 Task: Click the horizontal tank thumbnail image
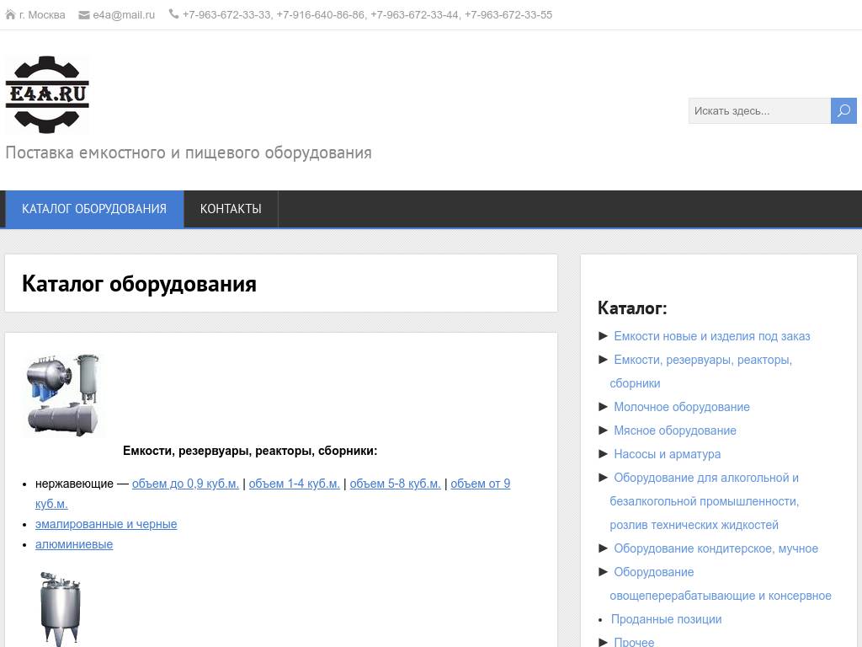point(63,393)
